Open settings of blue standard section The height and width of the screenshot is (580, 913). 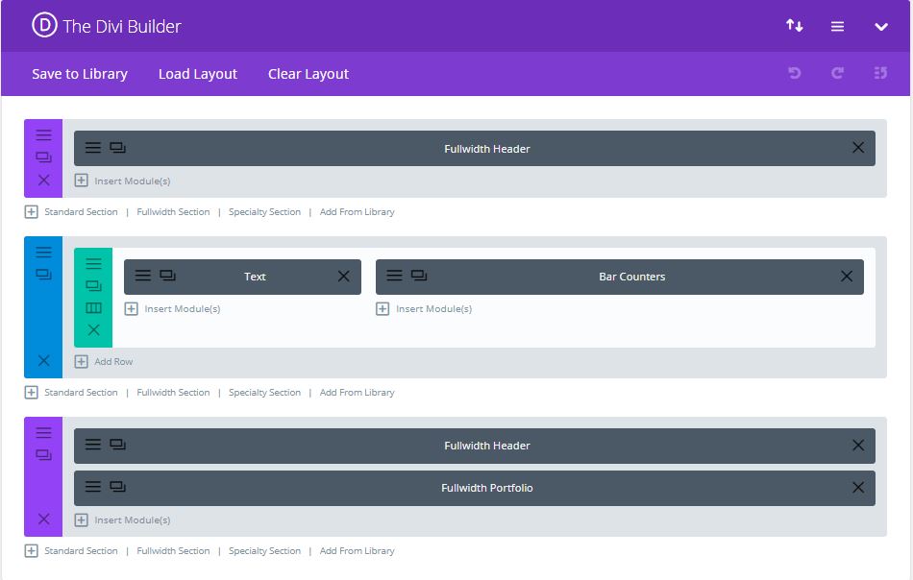pos(43,252)
